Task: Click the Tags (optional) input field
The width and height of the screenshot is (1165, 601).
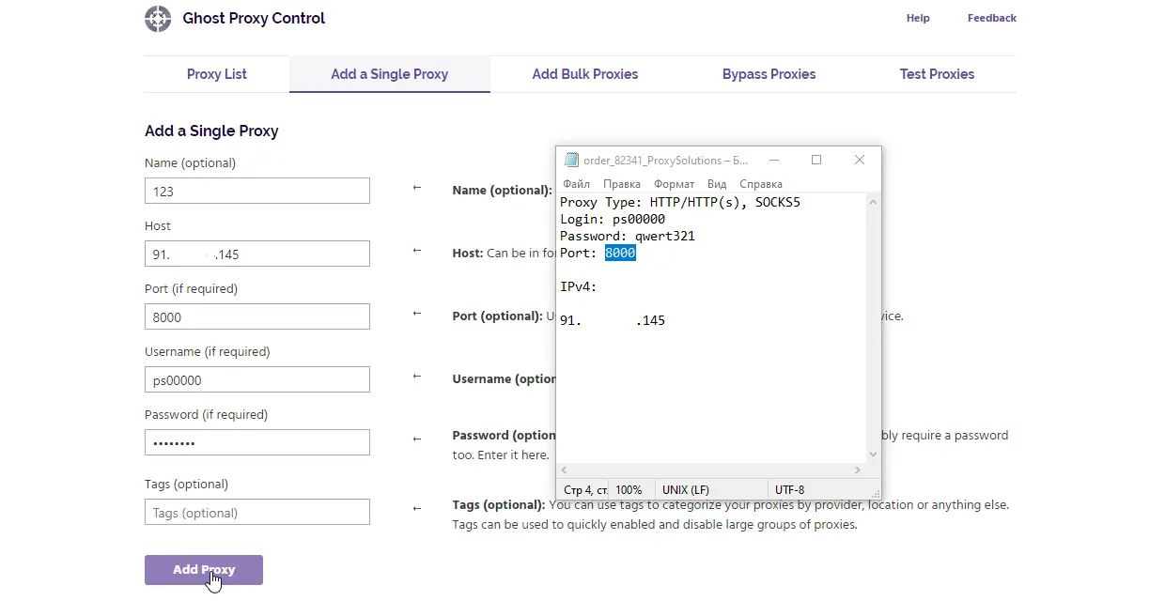Action: tap(257, 513)
